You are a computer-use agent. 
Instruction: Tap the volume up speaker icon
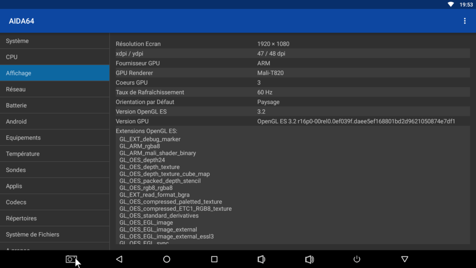point(309,259)
